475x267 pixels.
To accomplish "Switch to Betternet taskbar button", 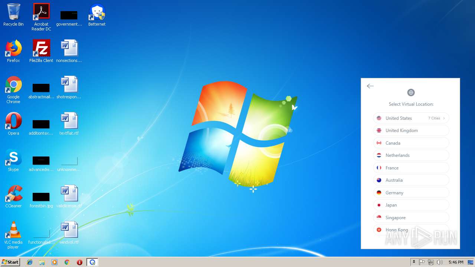I will click(x=92, y=262).
